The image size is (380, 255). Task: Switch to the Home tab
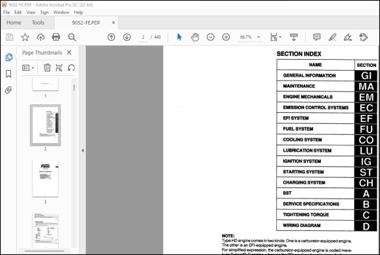(x=14, y=23)
